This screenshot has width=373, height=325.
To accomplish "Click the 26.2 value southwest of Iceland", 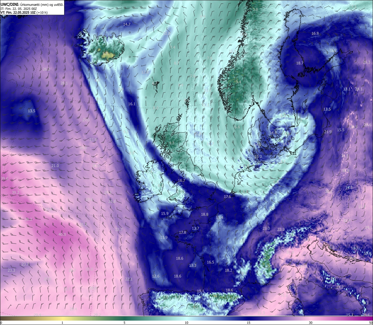I will click(x=46, y=69).
